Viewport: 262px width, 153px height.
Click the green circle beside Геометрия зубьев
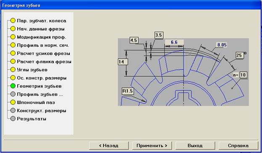(x=13, y=86)
